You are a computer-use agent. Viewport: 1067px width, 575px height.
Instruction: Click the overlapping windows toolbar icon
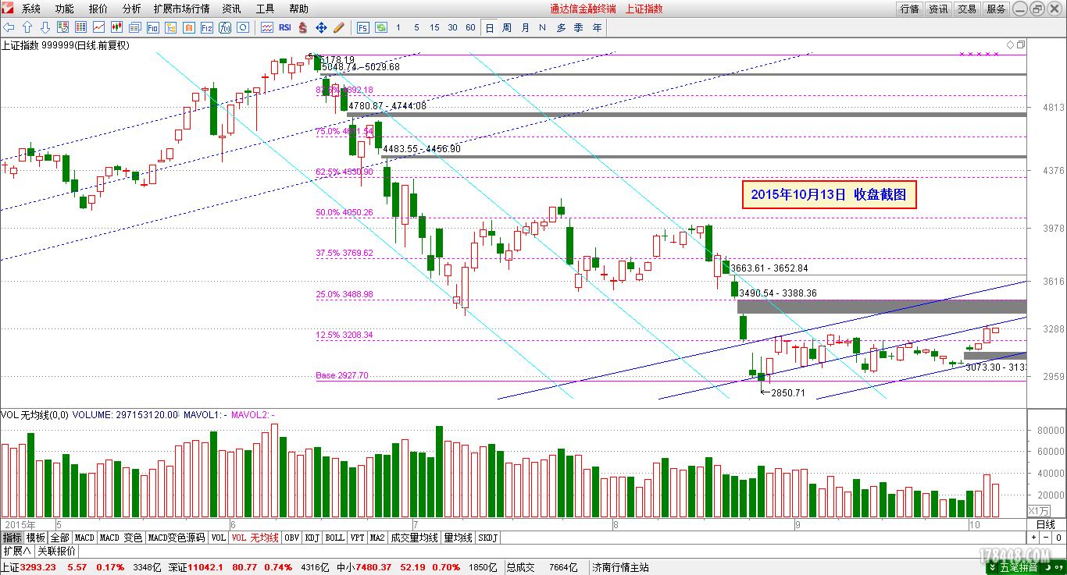[134, 27]
